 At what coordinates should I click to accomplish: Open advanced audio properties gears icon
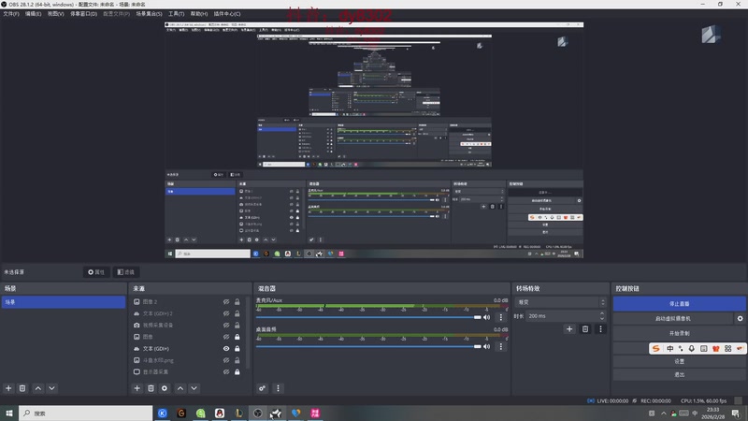tap(263, 388)
